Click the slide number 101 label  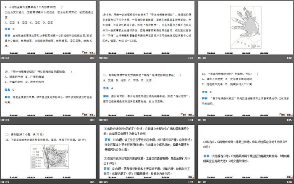point(191,58)
